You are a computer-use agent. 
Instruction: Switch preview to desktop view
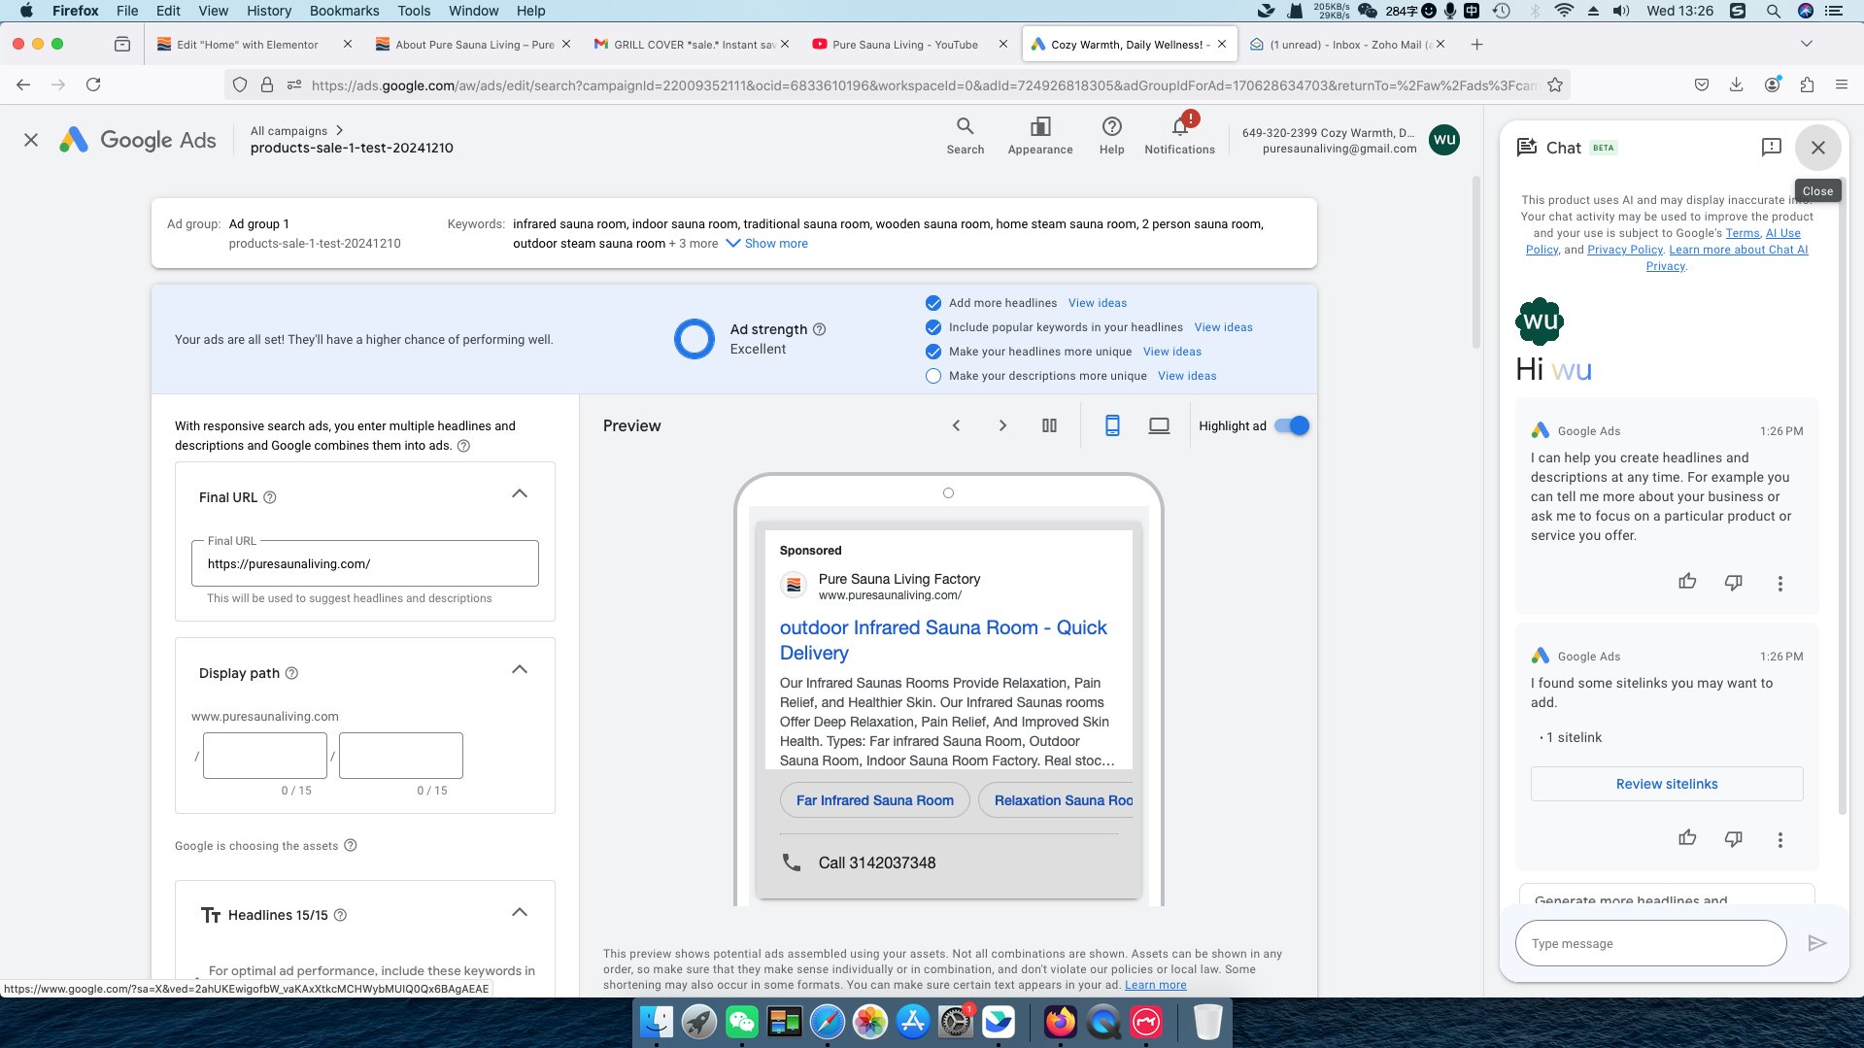click(1159, 425)
